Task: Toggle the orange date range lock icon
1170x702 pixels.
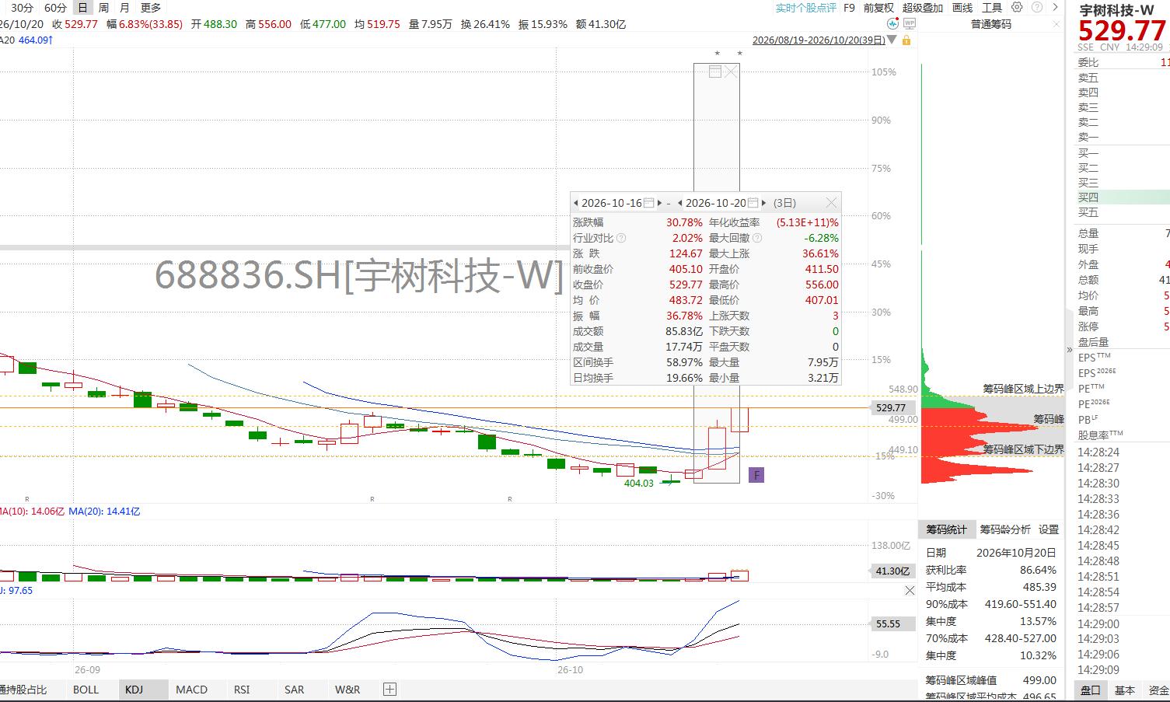Action: click(x=906, y=40)
